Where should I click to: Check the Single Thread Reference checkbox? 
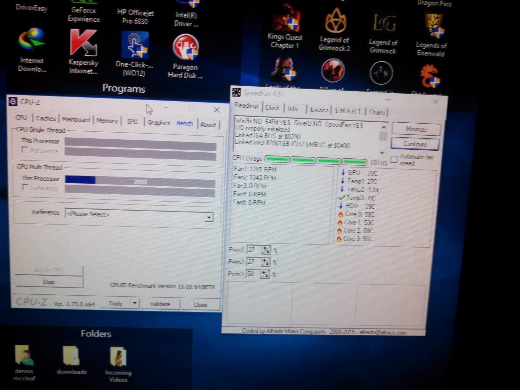(x=25, y=150)
